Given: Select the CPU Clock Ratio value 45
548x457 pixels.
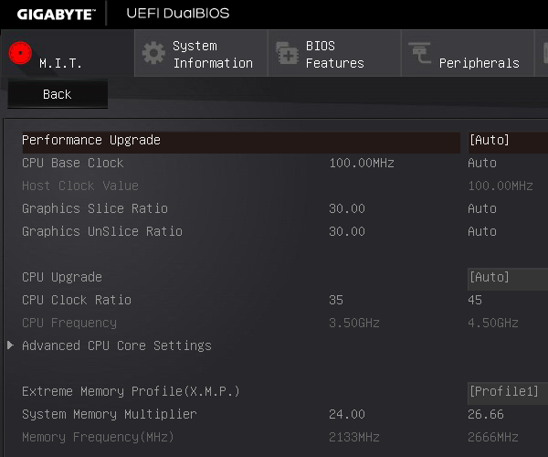Looking at the screenshot, I should coord(475,300).
